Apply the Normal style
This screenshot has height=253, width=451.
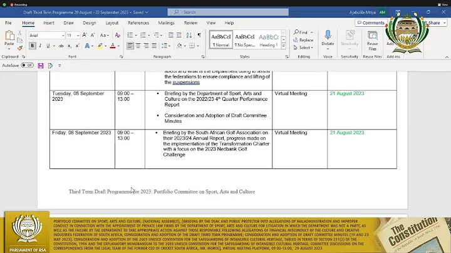(221, 39)
